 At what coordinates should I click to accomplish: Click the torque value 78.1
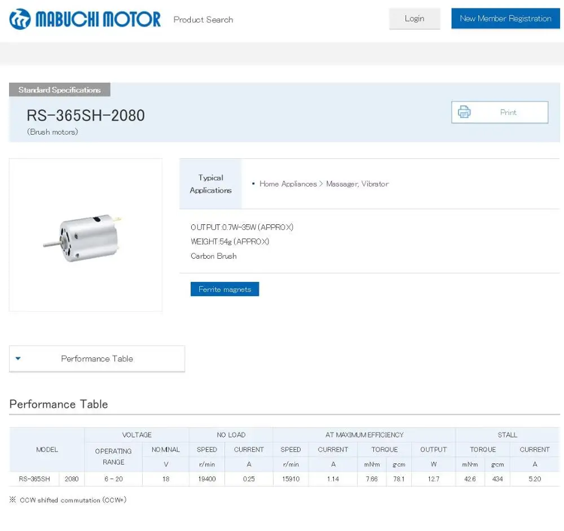(x=399, y=479)
